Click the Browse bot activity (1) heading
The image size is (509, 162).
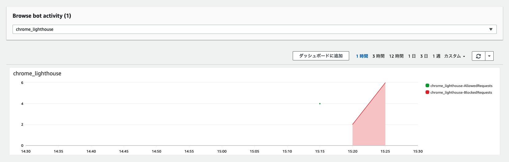42,16
